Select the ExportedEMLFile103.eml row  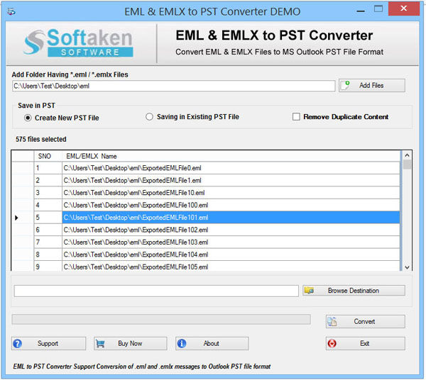point(231,242)
